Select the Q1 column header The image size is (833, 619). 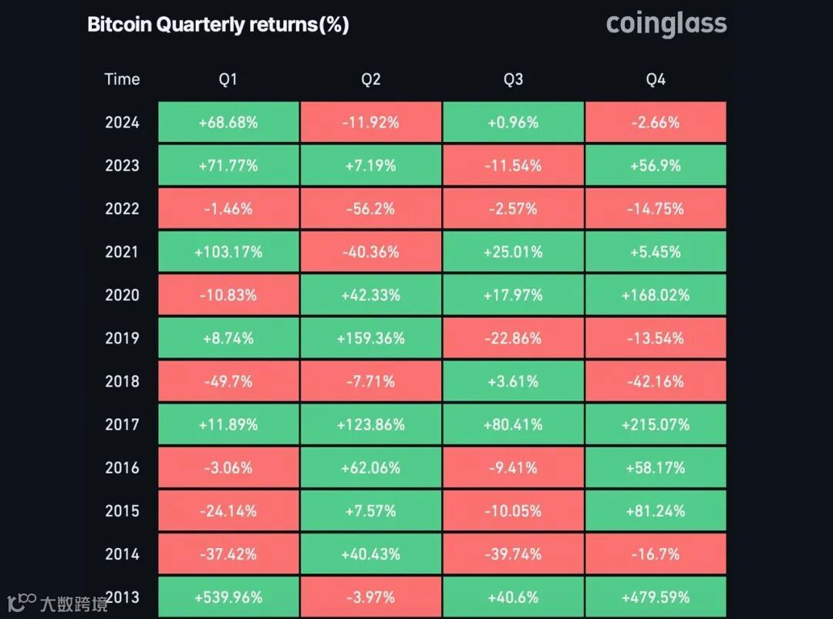[228, 79]
